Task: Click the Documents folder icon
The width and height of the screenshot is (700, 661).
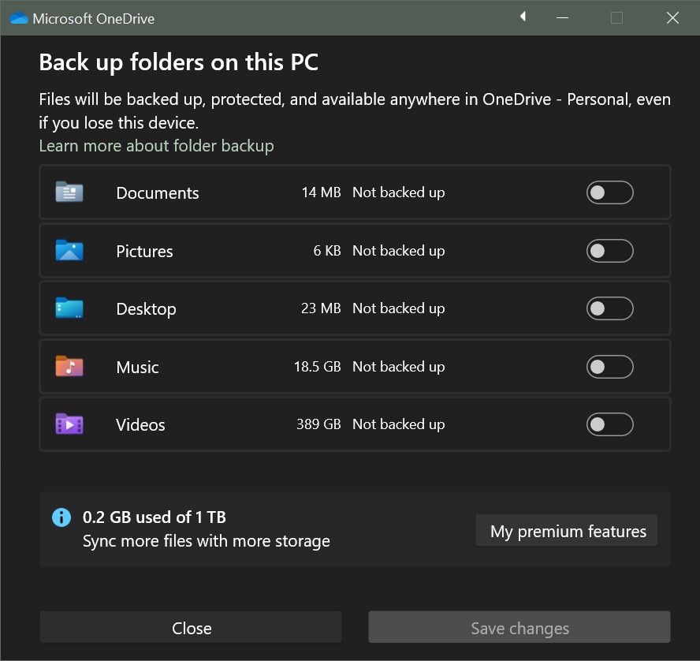Action: tap(69, 192)
